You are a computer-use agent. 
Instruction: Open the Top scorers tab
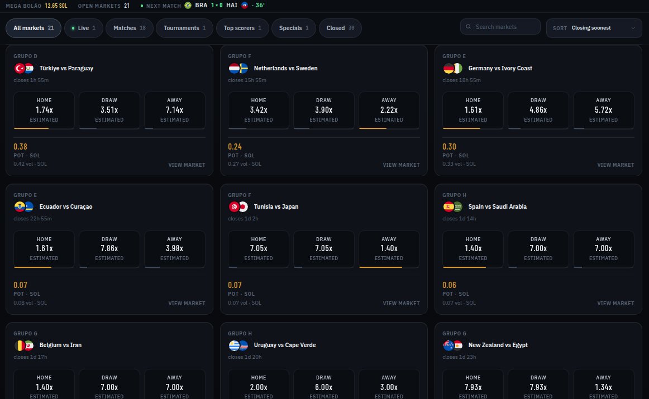[x=242, y=28]
